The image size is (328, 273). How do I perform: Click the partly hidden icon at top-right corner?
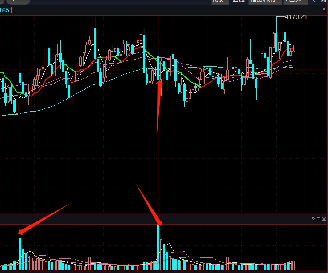pos(324,1)
